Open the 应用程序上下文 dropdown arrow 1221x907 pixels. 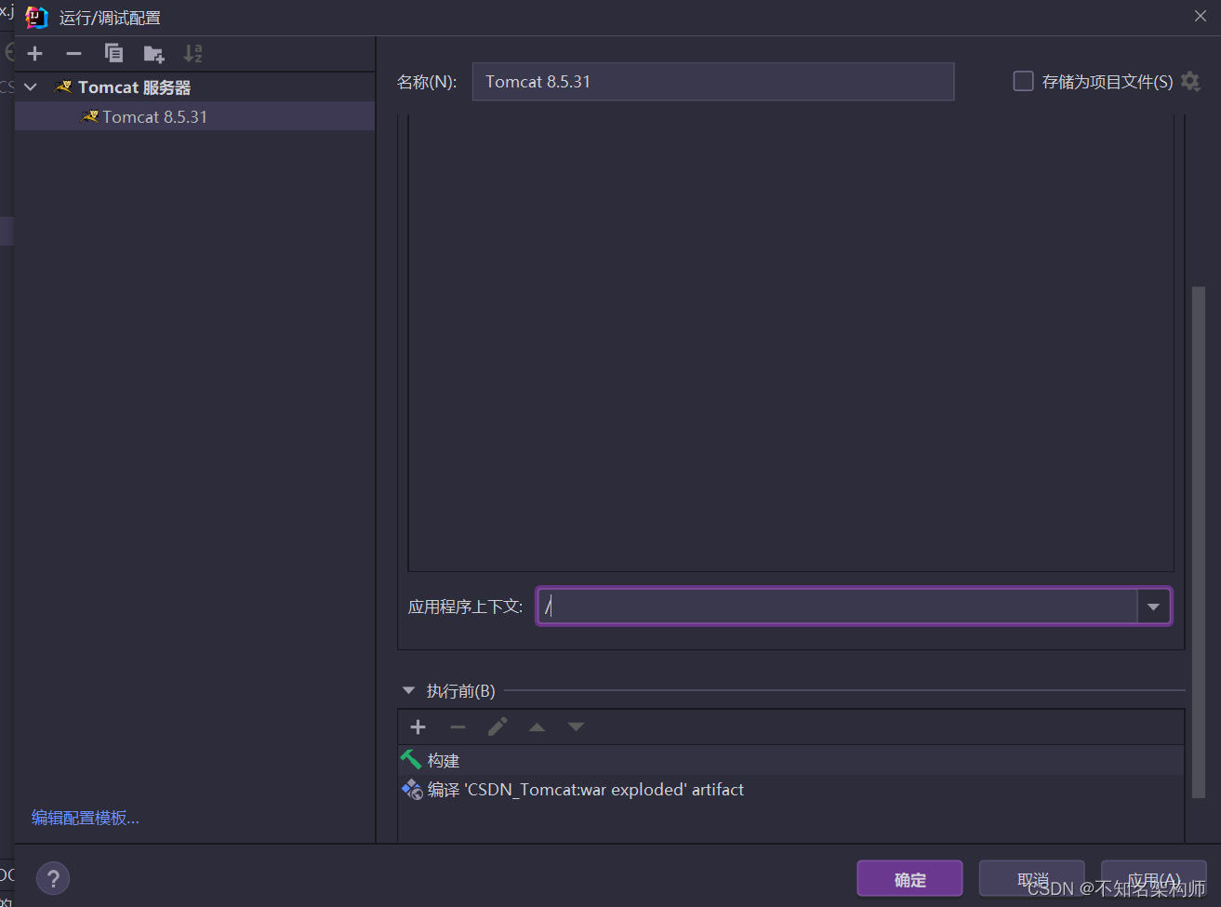1153,607
